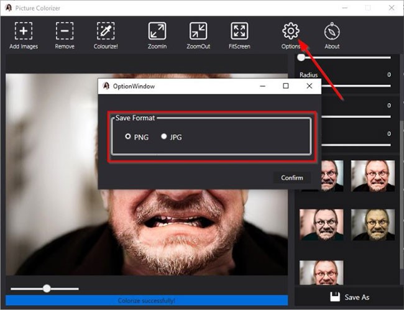404x310 pixels.
Task: Click the Save As floppy disk icon
Action: [x=334, y=297]
